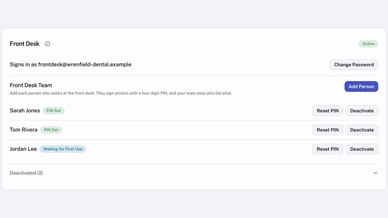Click the four-digit PIN description text

121,93
